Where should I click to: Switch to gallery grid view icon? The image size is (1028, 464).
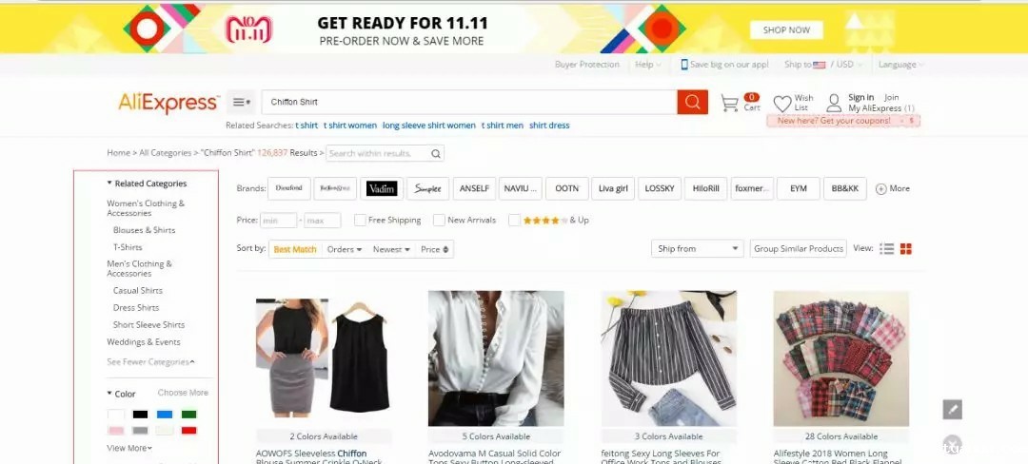click(x=906, y=249)
